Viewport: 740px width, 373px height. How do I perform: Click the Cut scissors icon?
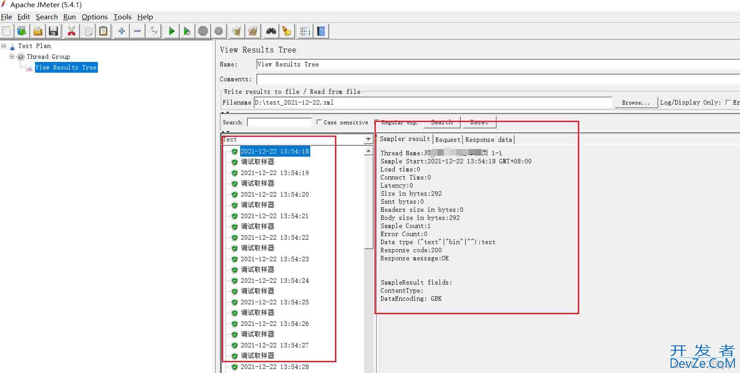(71, 31)
